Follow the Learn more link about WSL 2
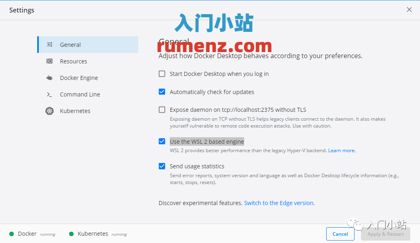Viewport: 420px width, 243px height. point(342,151)
